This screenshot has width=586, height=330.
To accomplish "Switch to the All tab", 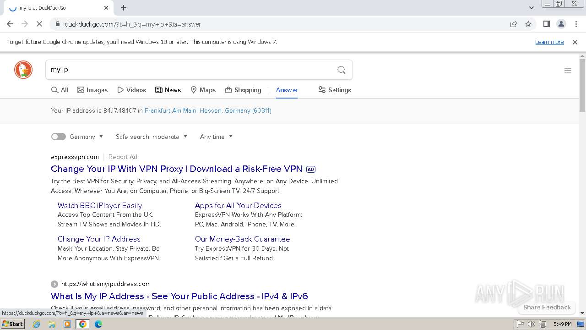I will [60, 90].
